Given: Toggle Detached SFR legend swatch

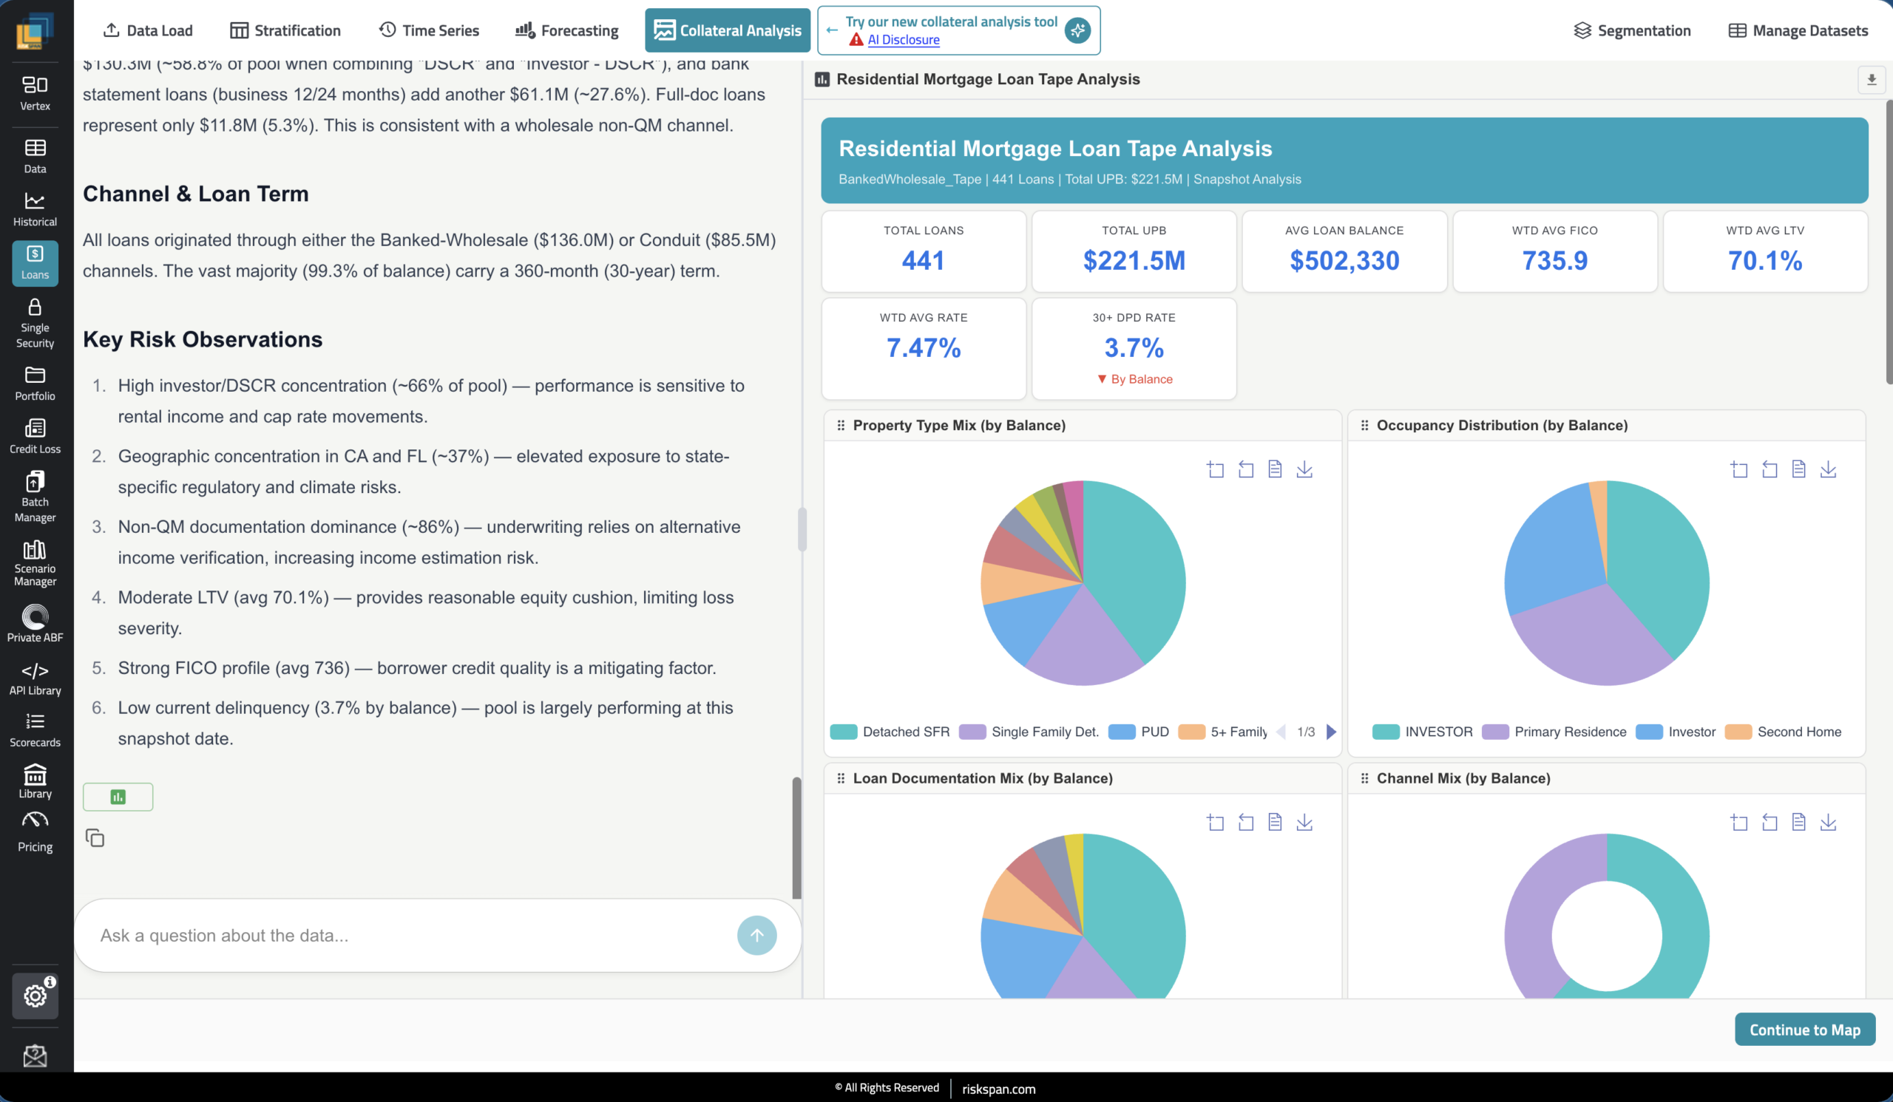Looking at the screenshot, I should pos(844,732).
